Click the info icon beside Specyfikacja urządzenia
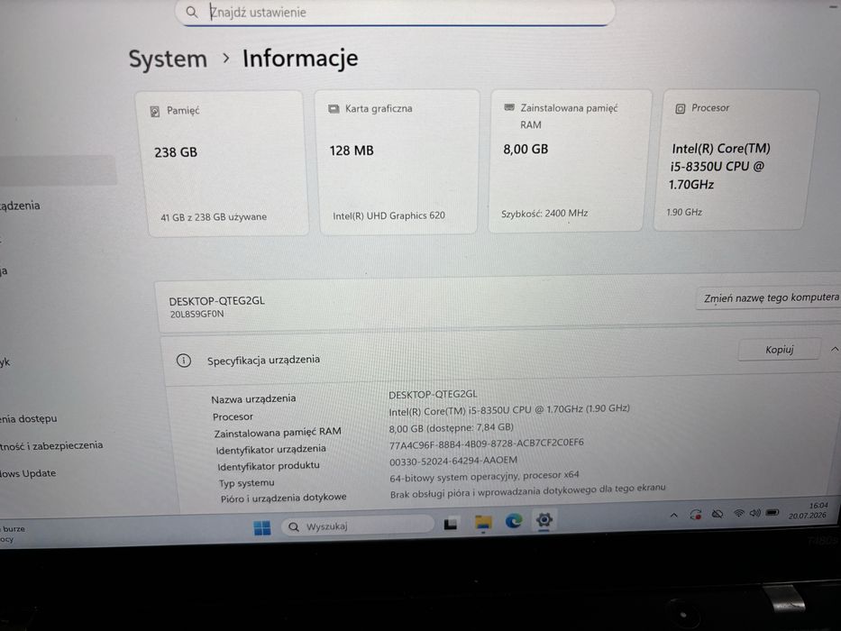The height and width of the screenshot is (631, 841). point(183,361)
